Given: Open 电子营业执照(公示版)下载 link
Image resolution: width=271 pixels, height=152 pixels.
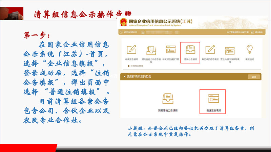Looking at the screenshot, I should coord(238,32).
